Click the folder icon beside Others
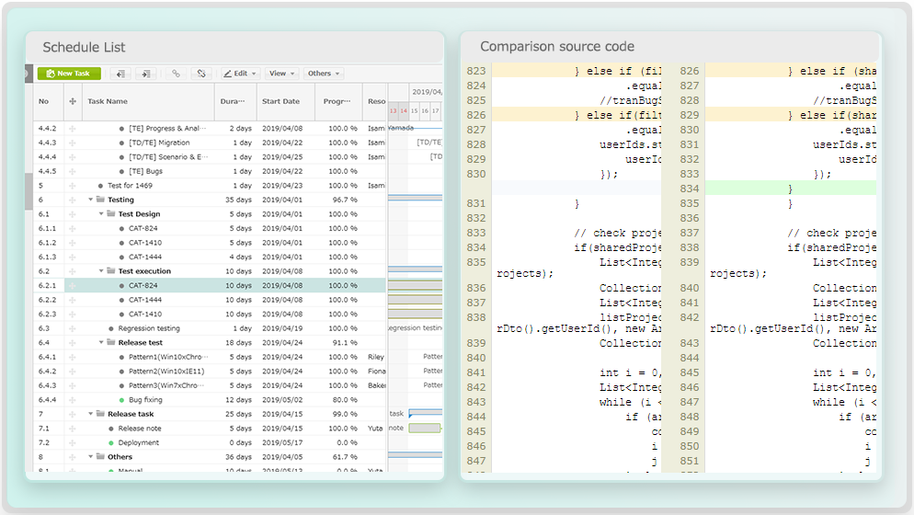 pos(100,457)
